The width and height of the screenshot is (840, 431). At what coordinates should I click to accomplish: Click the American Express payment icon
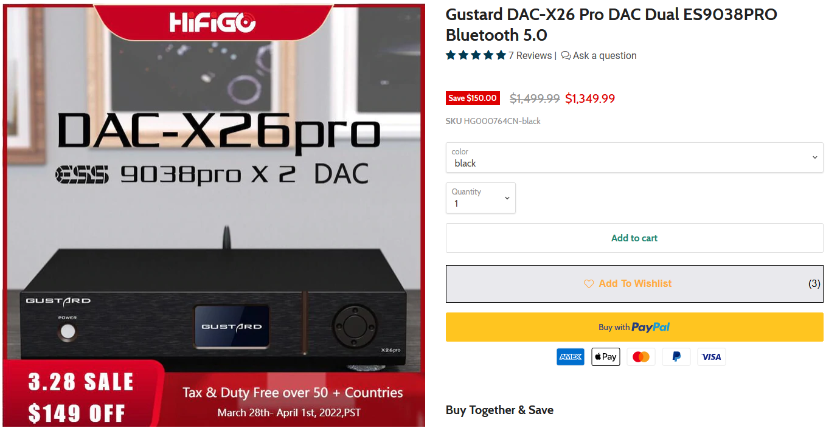570,357
